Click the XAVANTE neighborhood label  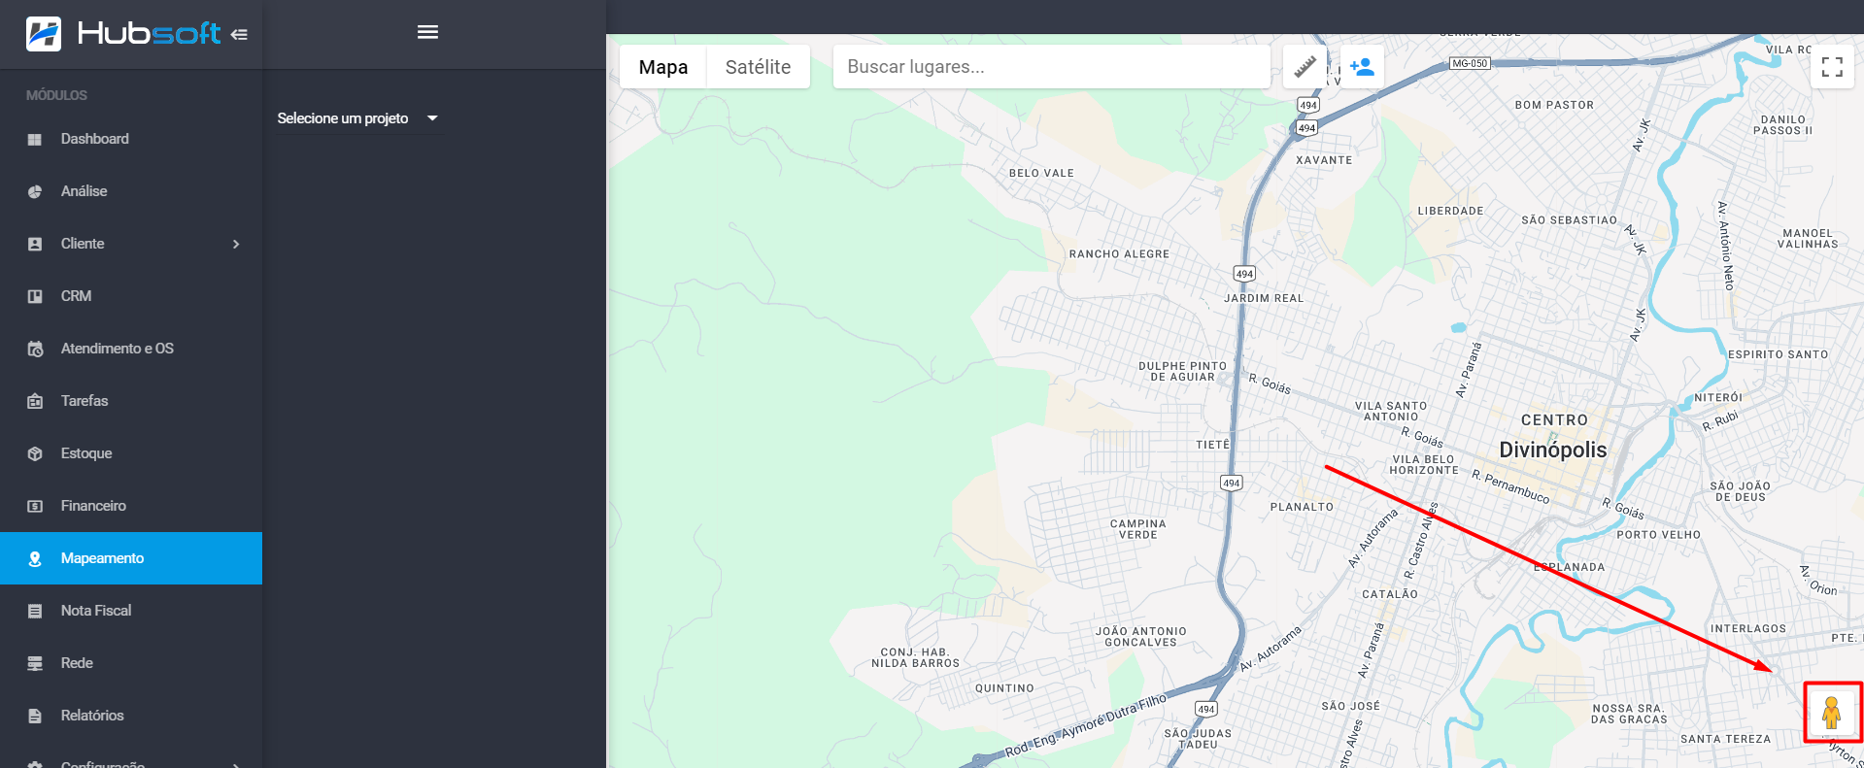1324,160
